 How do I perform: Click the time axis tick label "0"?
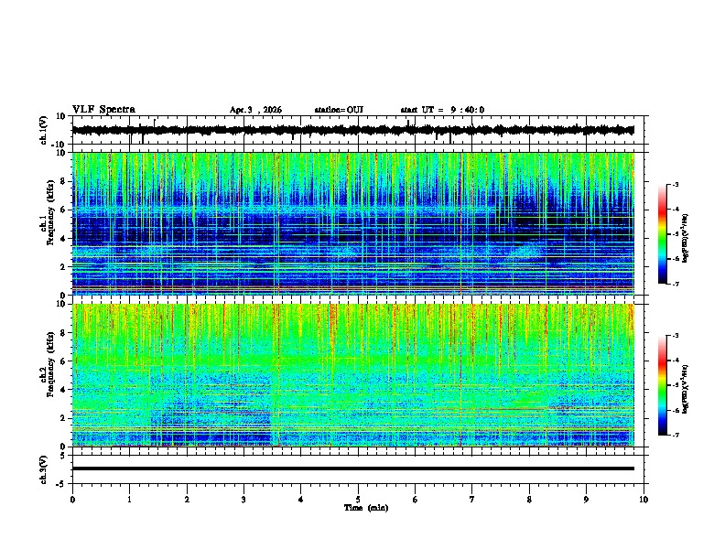click(72, 500)
